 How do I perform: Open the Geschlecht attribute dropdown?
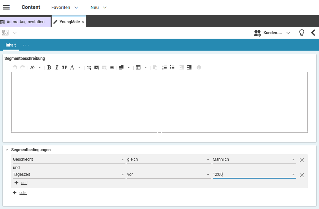click(68, 159)
